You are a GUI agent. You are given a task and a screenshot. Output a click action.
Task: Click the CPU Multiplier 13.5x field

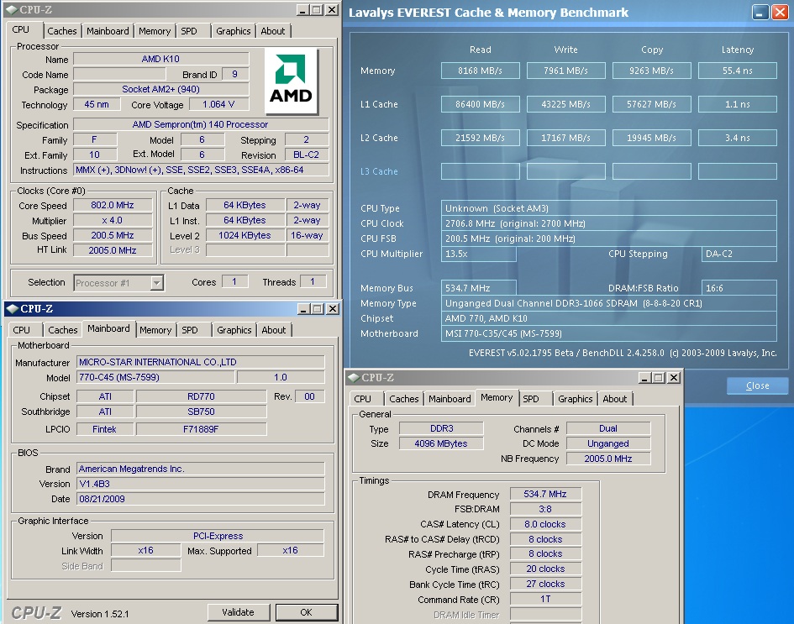coord(479,254)
